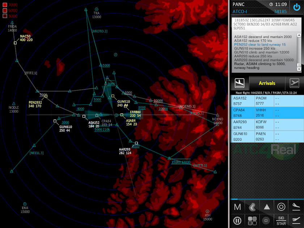This screenshot has width=304, height=228.
Task: Click the small square target icon in toolbar
Action: pyautogui.click(x=266, y=221)
